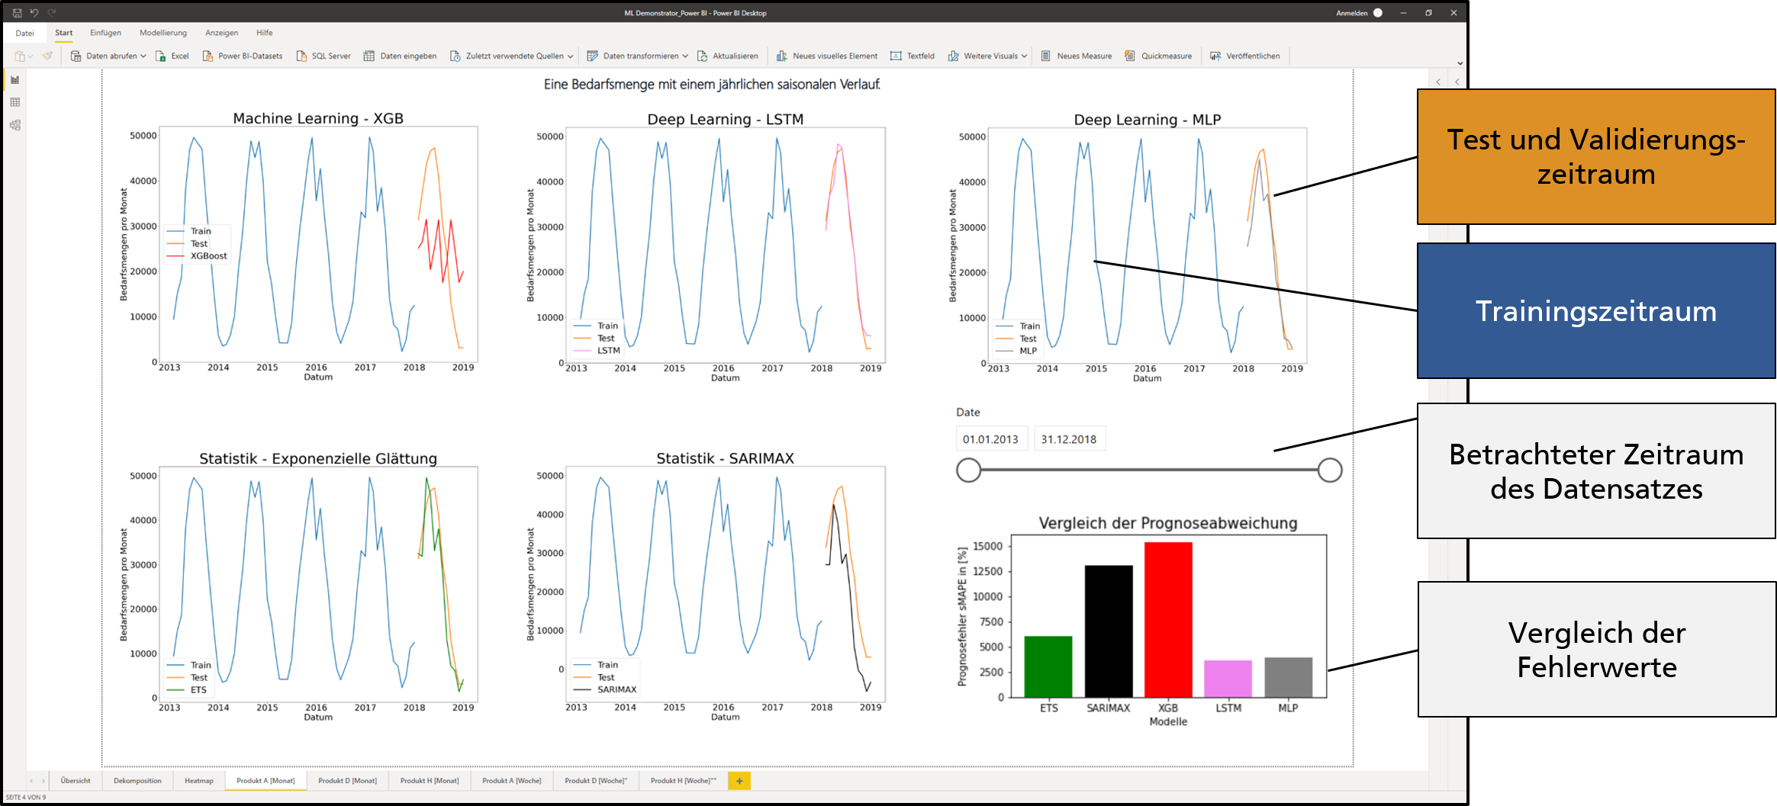Select the Start ribbon tab
The height and width of the screenshot is (806, 1777).
click(x=64, y=33)
